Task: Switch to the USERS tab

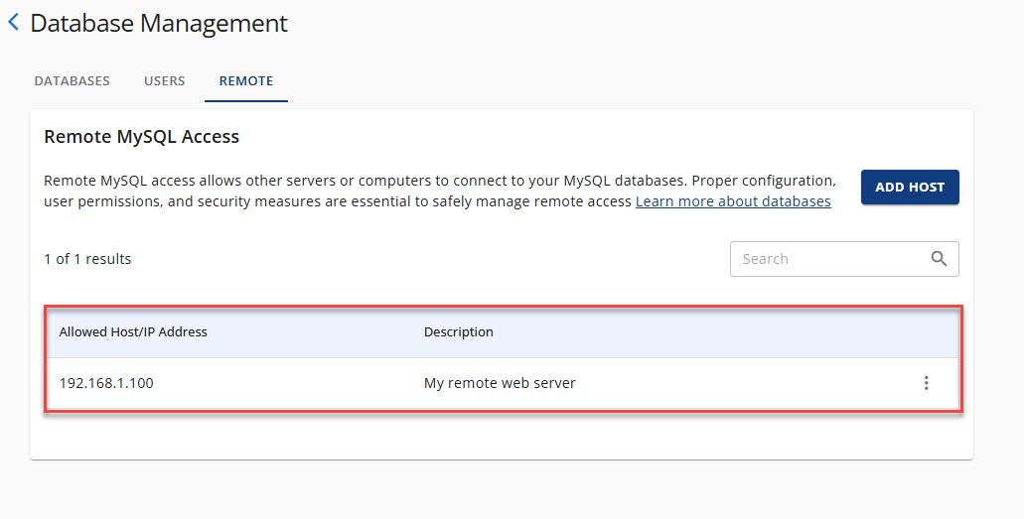Action: click(x=165, y=81)
